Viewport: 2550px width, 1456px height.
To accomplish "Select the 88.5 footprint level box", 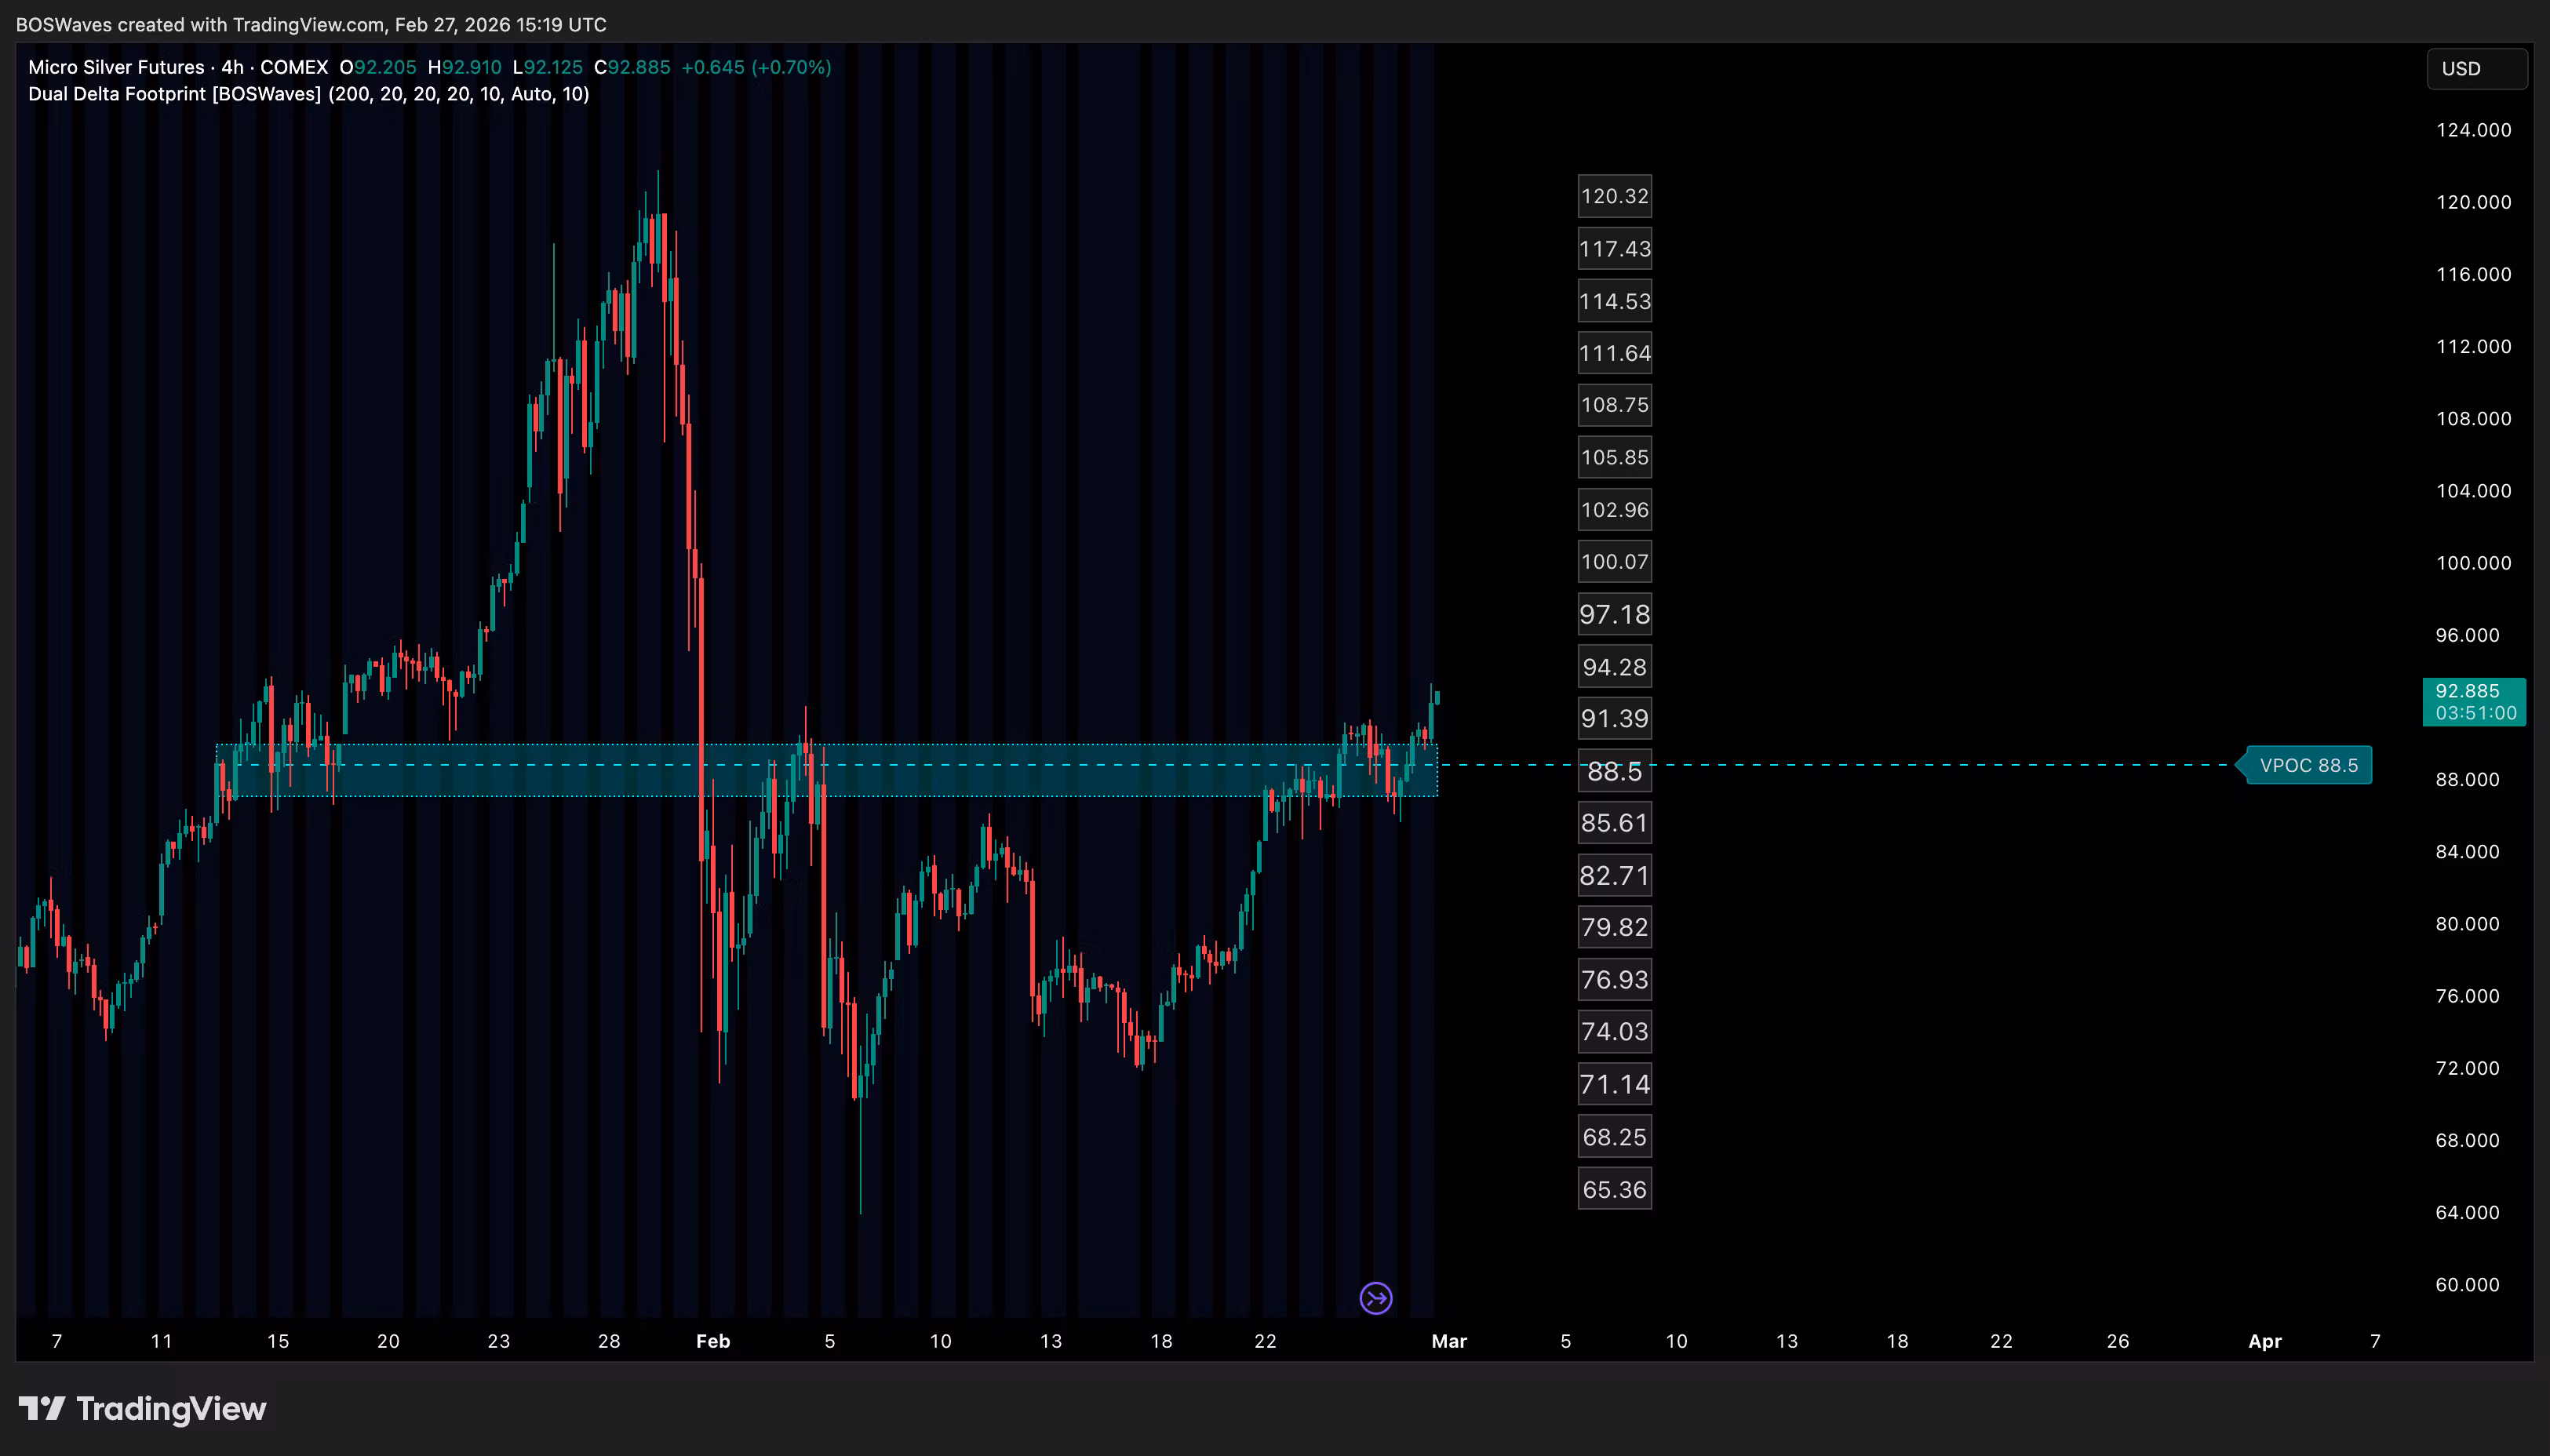I will coord(1614,771).
